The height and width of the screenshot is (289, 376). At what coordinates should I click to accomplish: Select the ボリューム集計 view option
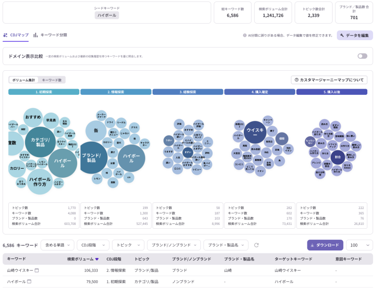[x=23, y=80]
